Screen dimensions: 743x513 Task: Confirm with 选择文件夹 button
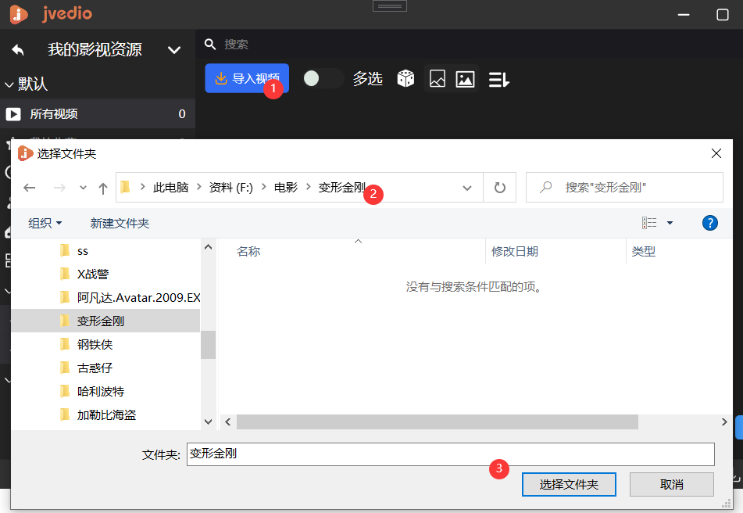tap(569, 485)
